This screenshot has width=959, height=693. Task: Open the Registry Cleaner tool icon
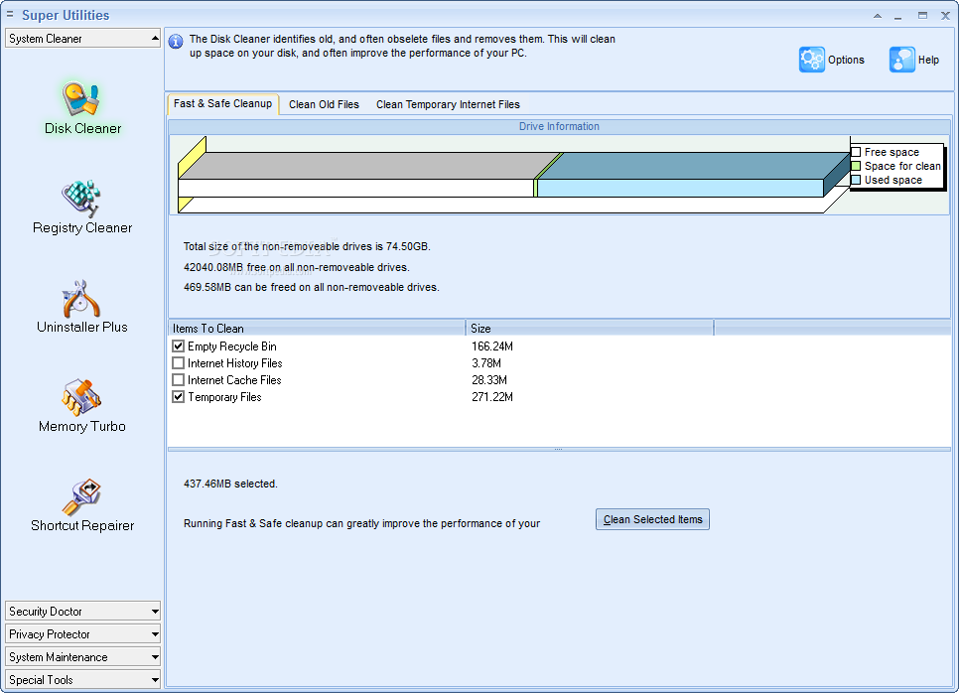tap(81, 199)
